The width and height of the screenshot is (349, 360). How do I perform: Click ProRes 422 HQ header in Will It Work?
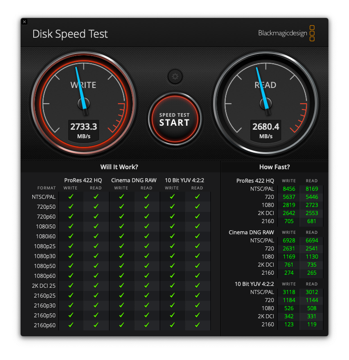coord(83,180)
